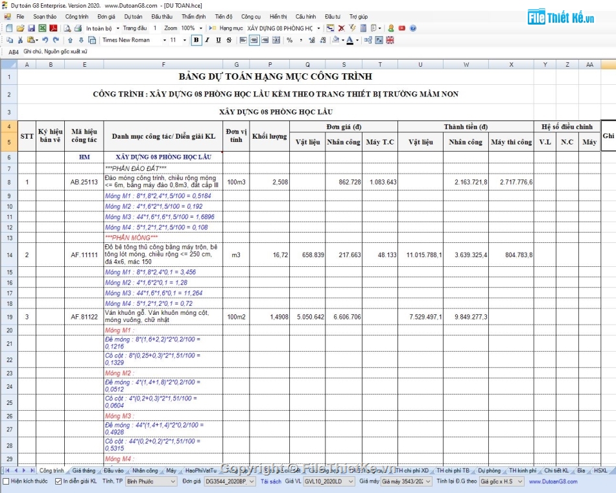Go to the first sheet tab arrow
The width and height of the screenshot is (616, 493).
click(x=7, y=470)
